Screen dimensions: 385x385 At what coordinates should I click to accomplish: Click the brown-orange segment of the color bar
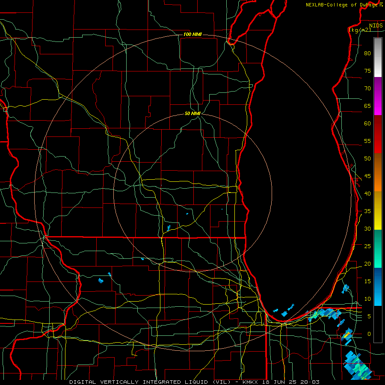[378, 172]
